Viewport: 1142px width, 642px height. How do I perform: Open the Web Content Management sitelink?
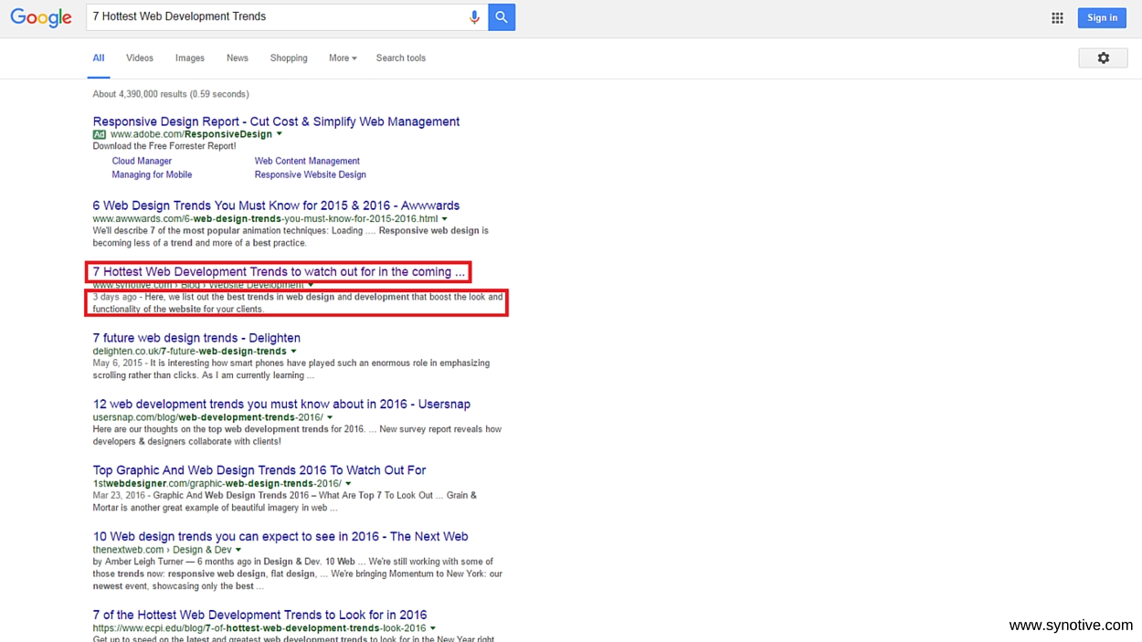(307, 161)
